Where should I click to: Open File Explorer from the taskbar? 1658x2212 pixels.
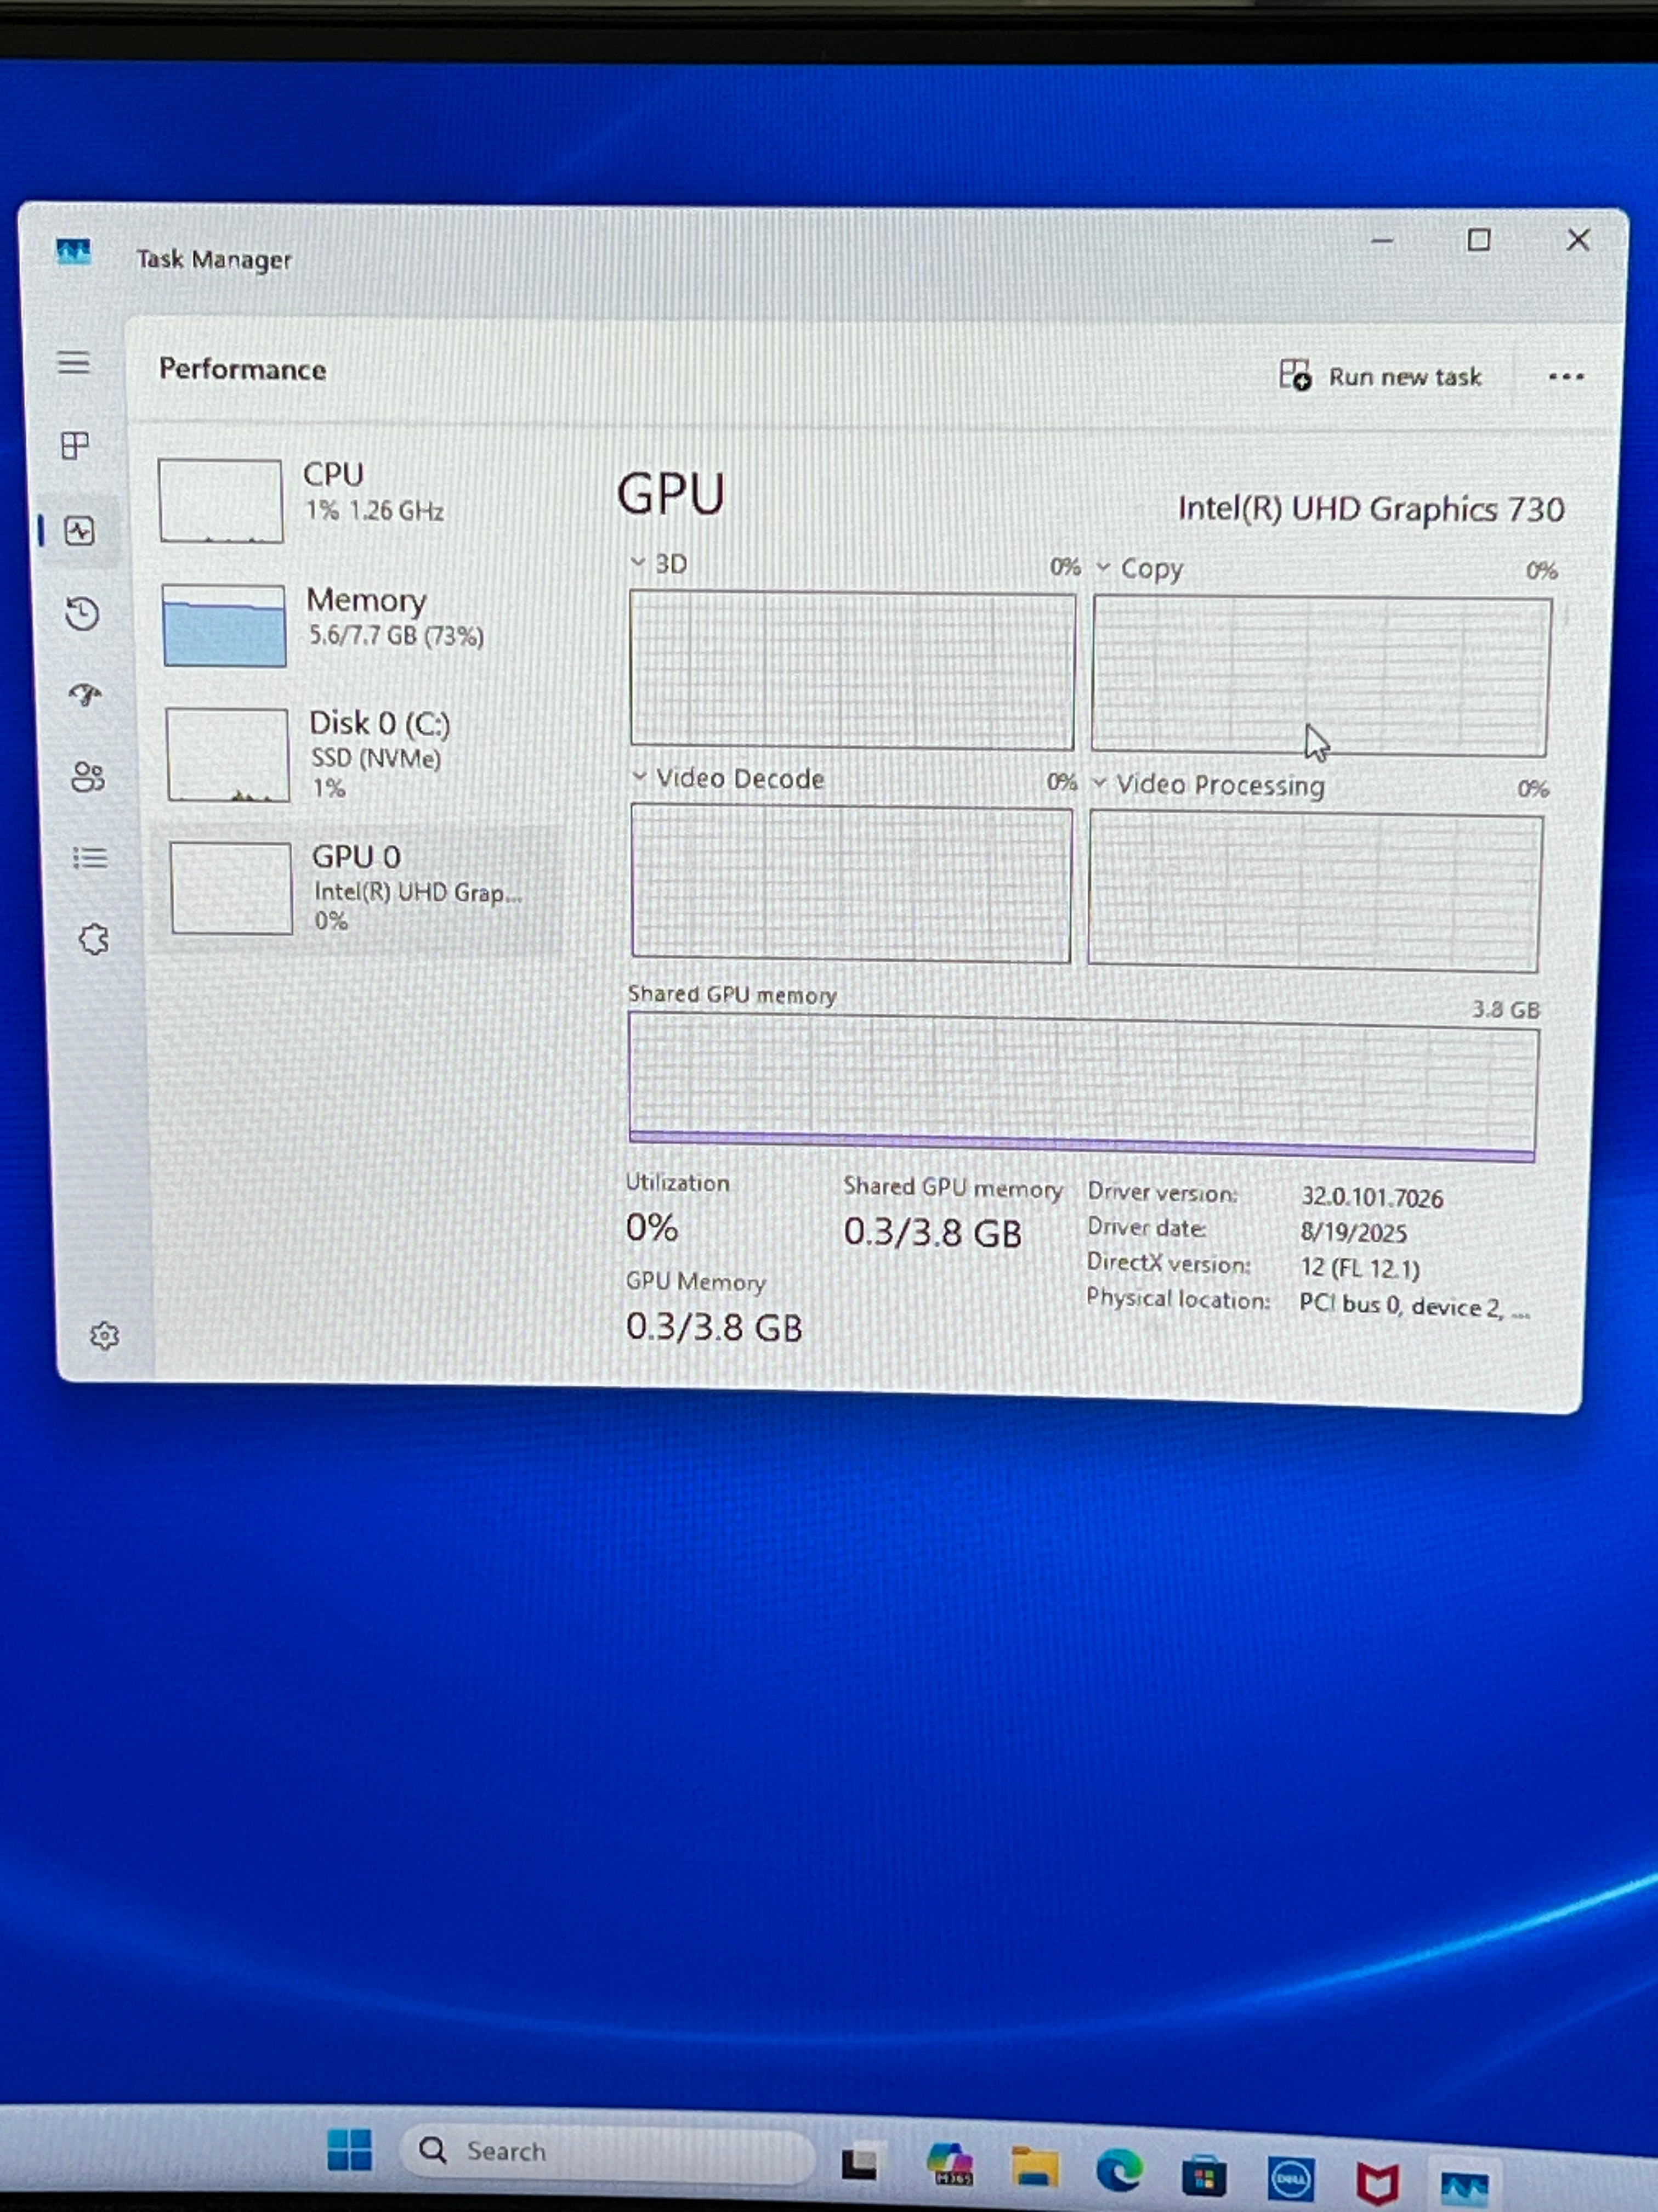pyautogui.click(x=1034, y=2167)
